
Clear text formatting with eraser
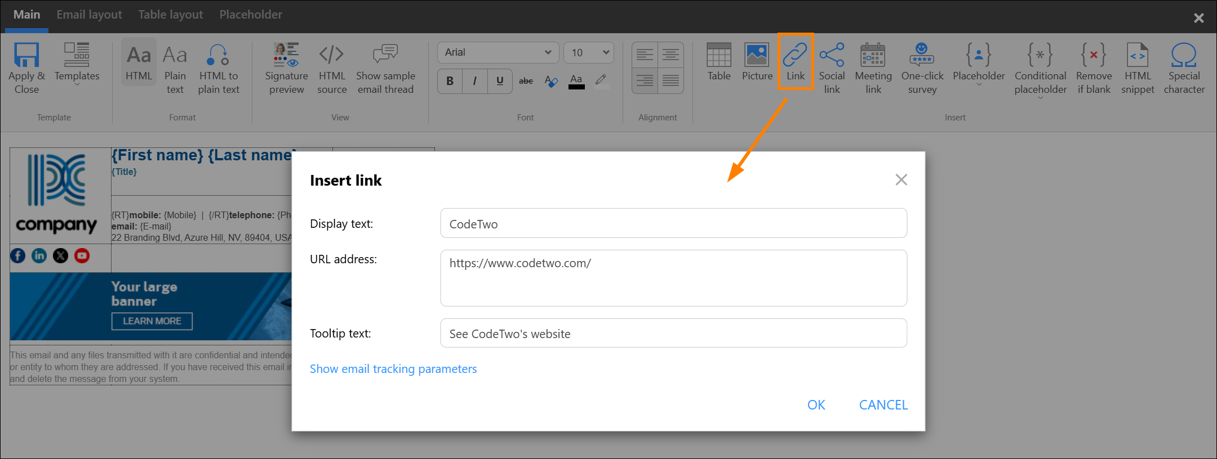(x=551, y=81)
